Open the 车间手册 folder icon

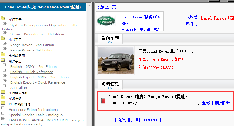point(3,18)
